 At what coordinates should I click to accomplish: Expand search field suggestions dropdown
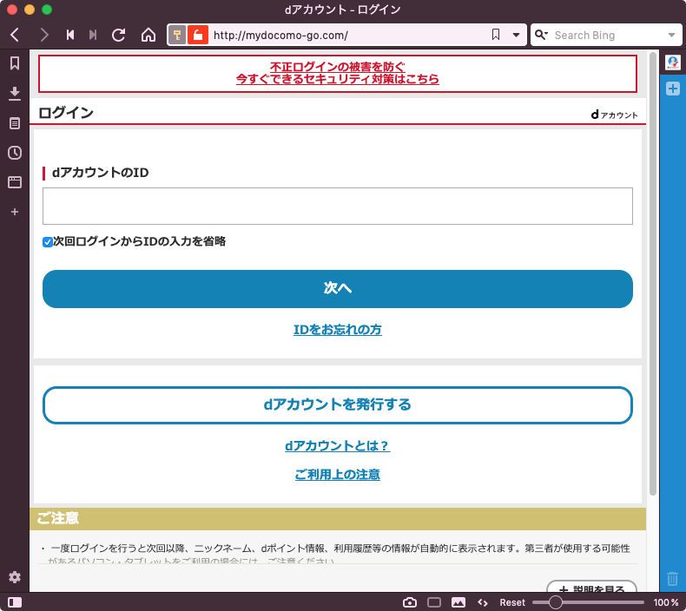tap(671, 35)
